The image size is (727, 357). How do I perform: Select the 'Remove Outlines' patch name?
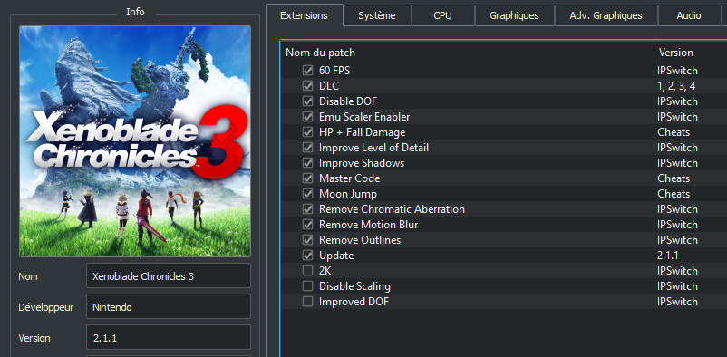[360, 240]
